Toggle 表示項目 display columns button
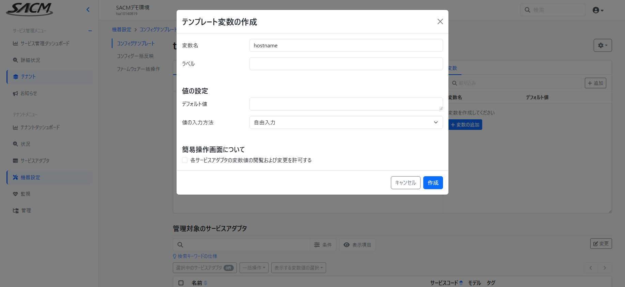The height and width of the screenshot is (287, 625). [357, 245]
